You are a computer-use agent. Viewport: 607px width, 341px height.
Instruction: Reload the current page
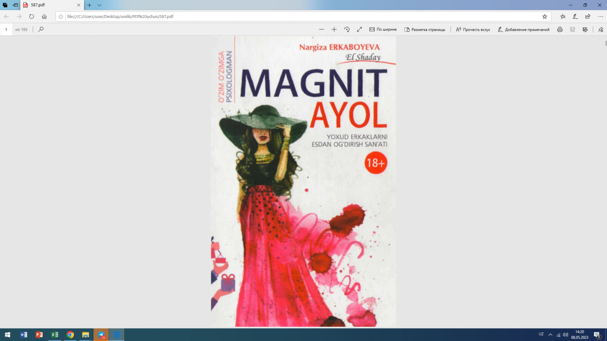pos(31,16)
